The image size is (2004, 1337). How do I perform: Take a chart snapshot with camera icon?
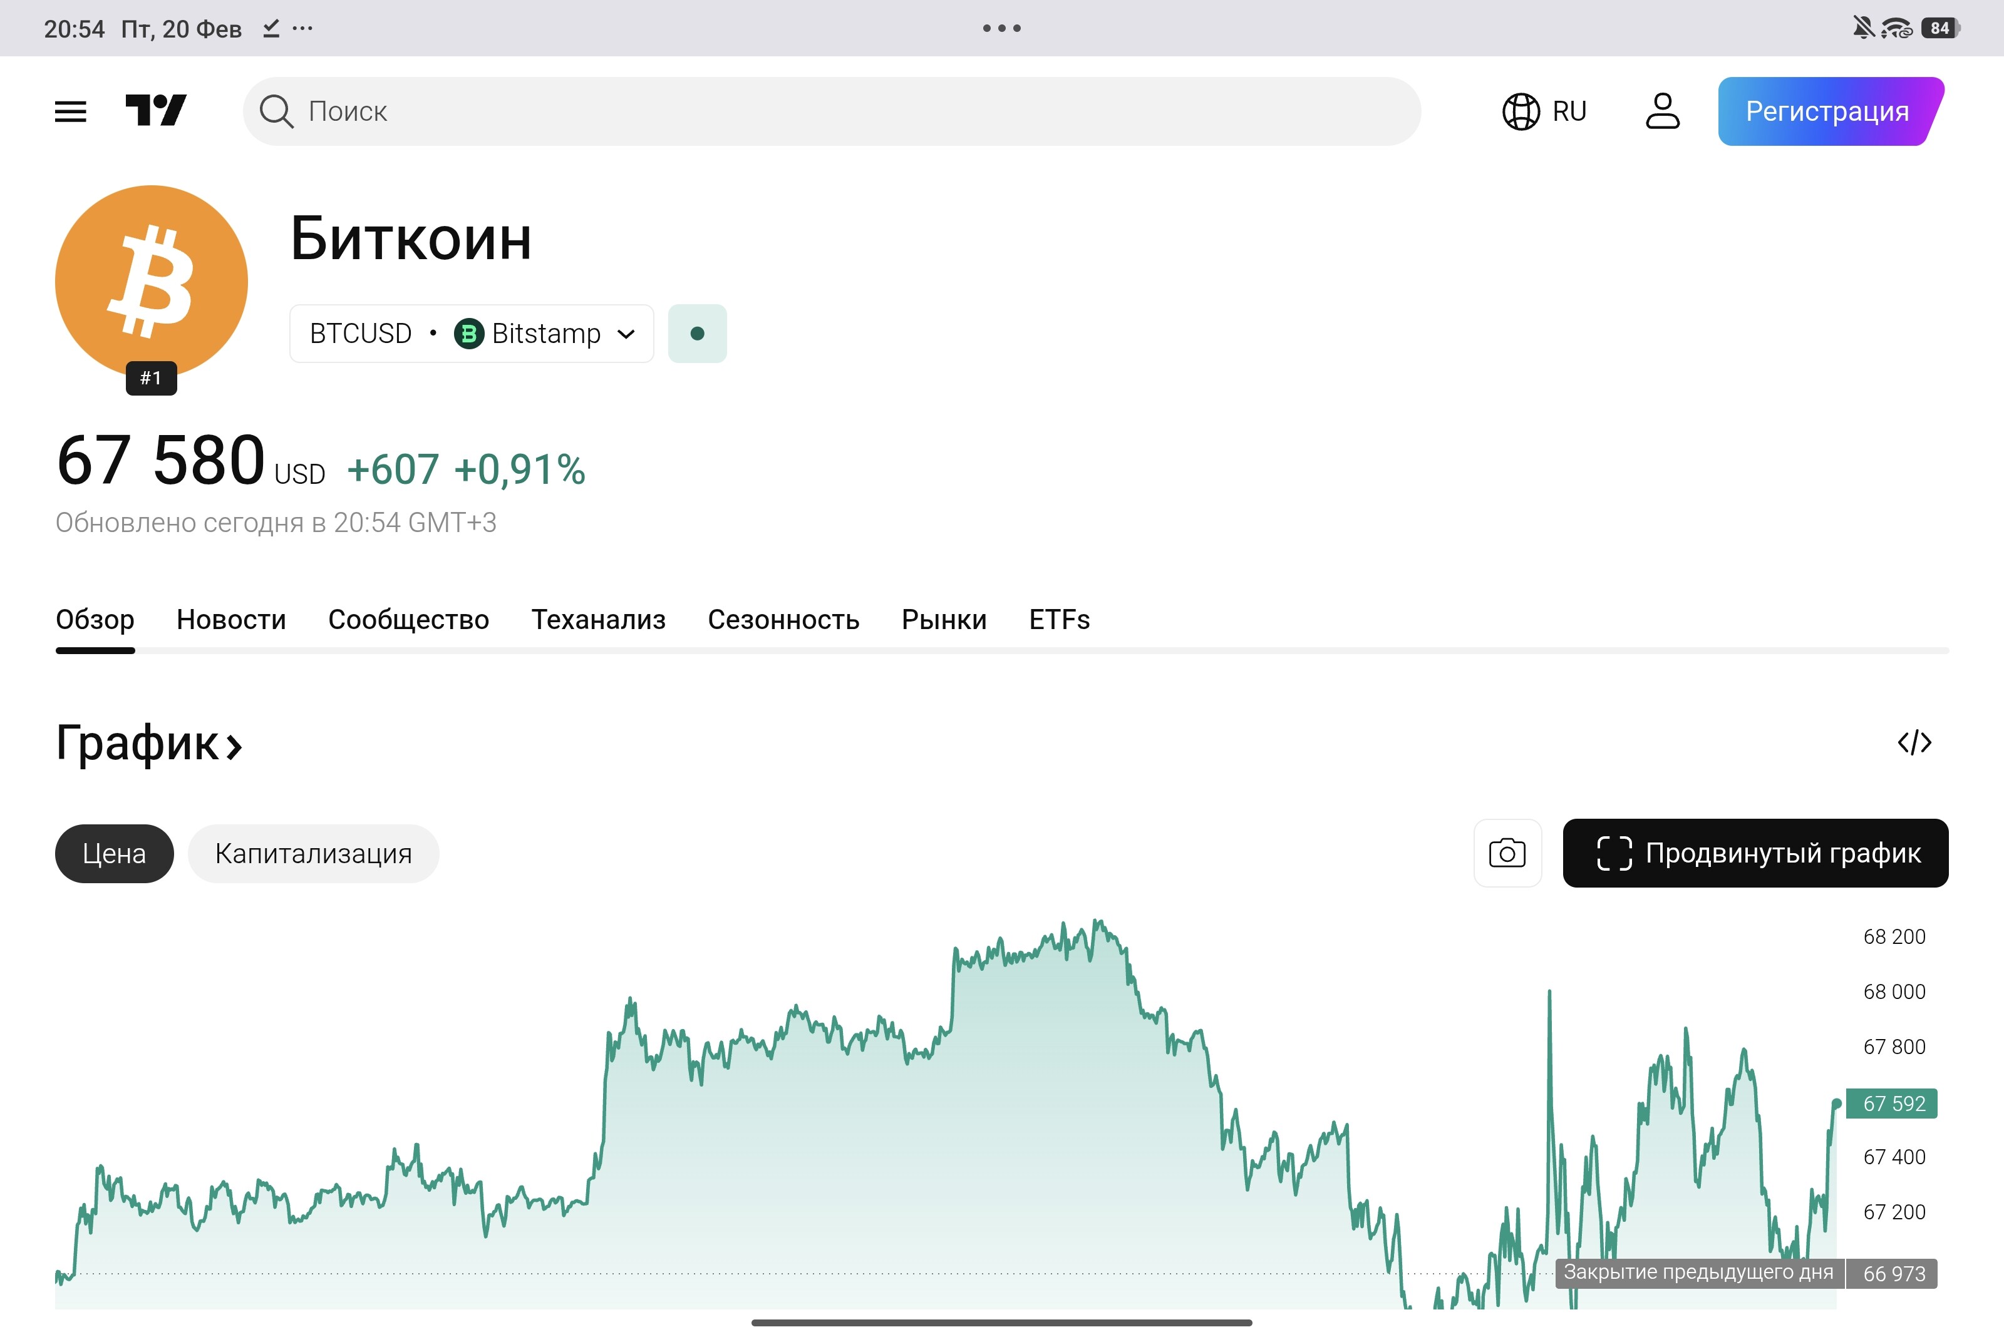(1507, 854)
